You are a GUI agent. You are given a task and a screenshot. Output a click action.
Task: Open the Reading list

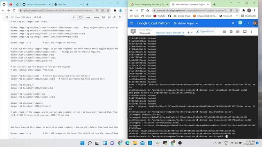coord(248,16)
